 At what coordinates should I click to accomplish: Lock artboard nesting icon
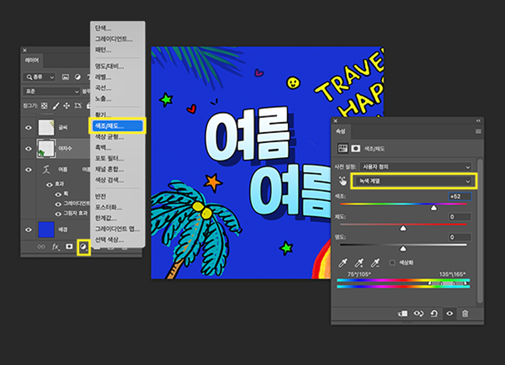[x=78, y=106]
